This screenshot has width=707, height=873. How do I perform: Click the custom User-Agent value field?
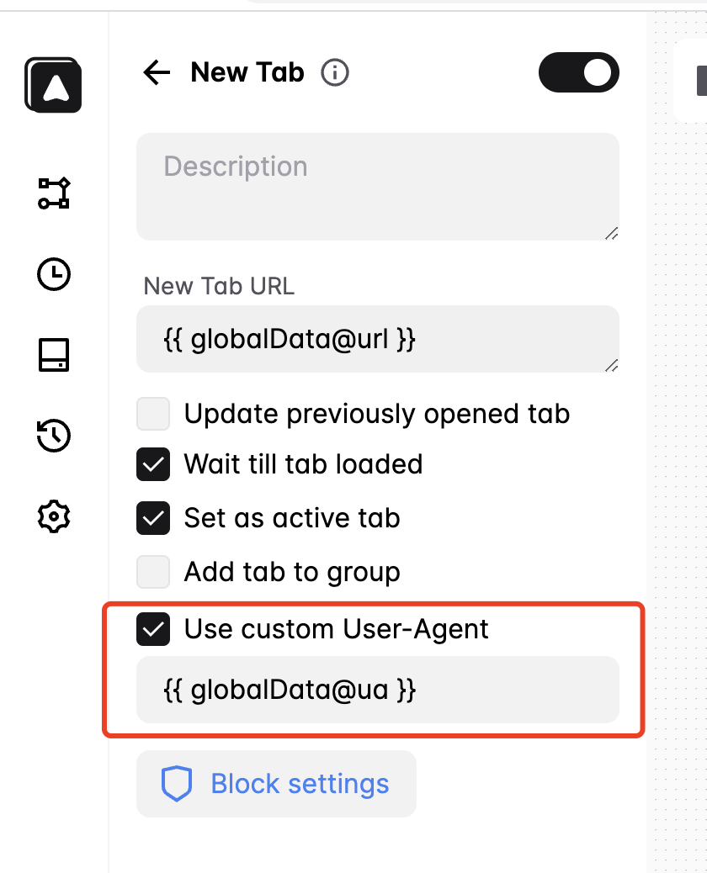(377, 690)
